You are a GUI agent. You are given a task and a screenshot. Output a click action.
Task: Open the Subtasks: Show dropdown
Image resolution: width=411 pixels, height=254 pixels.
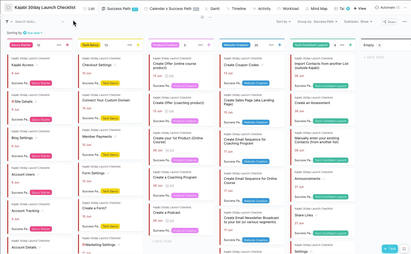point(358,22)
